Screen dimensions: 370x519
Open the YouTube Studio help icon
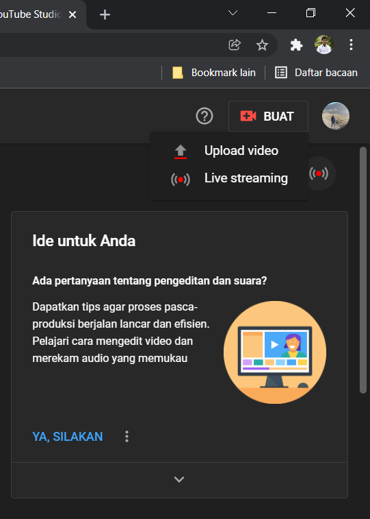click(204, 116)
